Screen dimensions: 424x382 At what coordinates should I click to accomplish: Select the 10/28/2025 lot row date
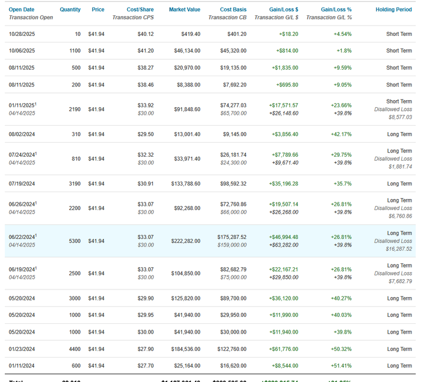click(22, 34)
